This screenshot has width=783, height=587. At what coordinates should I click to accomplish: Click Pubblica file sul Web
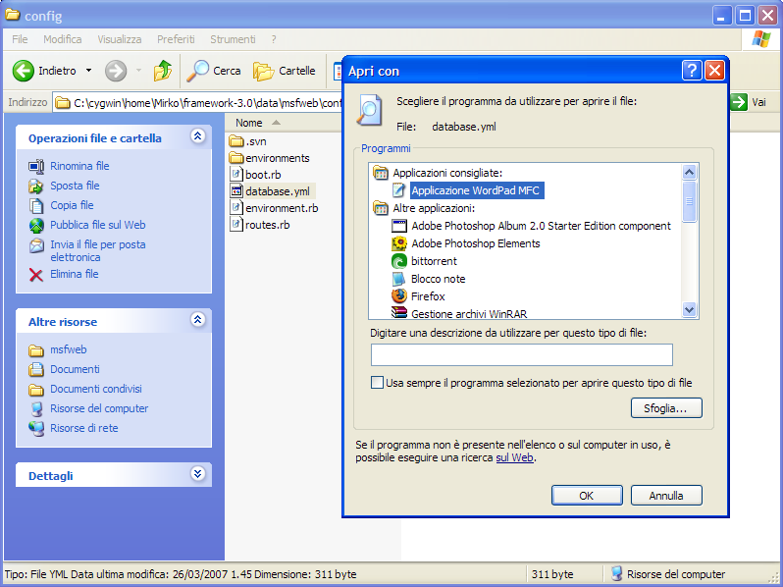pos(97,225)
